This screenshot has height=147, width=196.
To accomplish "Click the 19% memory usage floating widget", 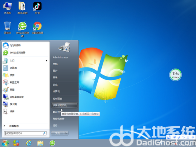I will pyautogui.click(x=175, y=75).
